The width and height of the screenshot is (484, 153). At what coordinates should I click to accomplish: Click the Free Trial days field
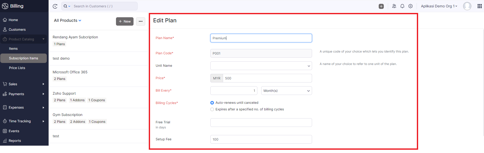click(261, 123)
